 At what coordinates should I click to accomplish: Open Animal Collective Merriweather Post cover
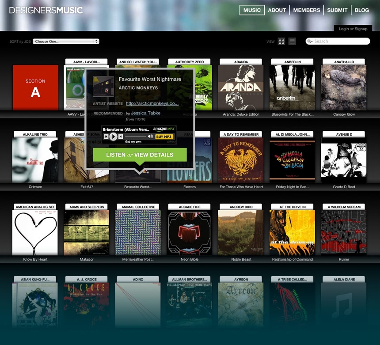coord(138,233)
